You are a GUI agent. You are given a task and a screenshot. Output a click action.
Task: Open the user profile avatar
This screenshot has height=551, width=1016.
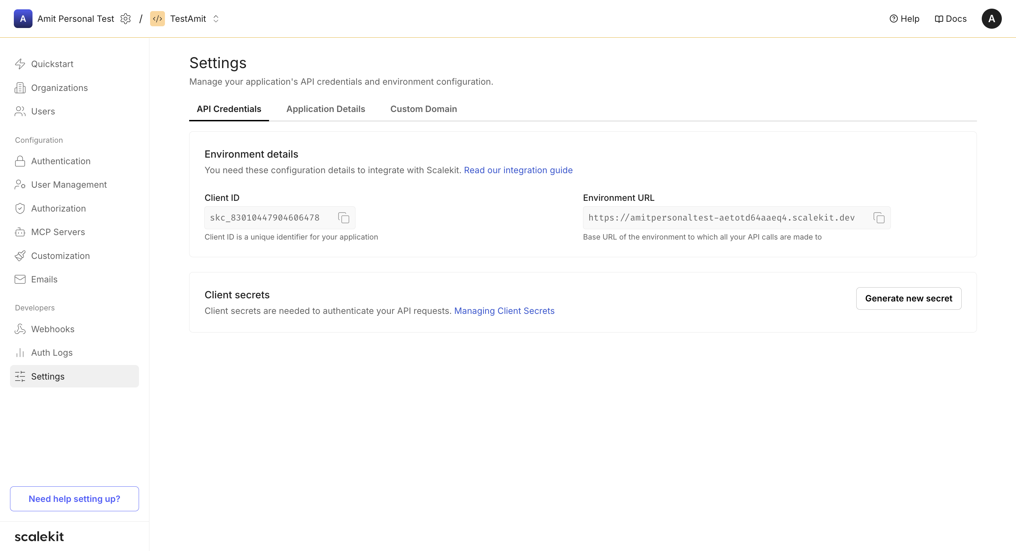(991, 19)
